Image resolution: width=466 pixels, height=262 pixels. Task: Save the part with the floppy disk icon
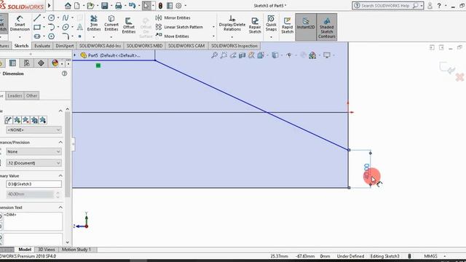105,5
